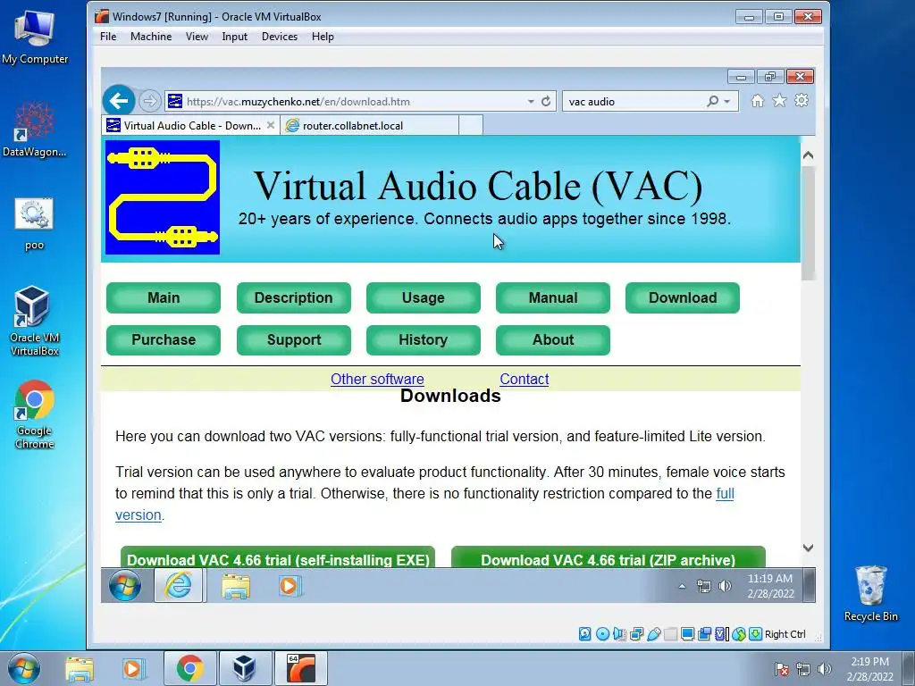This screenshot has height=686, width=915.
Task: Open the About page button
Action: [552, 339]
